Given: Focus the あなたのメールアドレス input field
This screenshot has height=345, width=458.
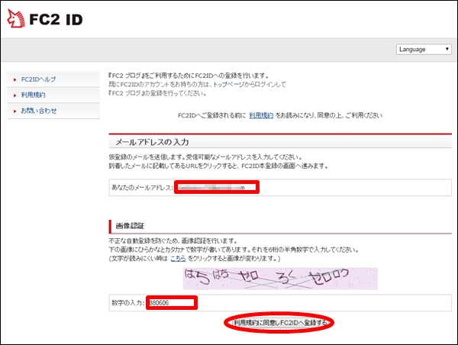Looking at the screenshot, I should click(217, 187).
